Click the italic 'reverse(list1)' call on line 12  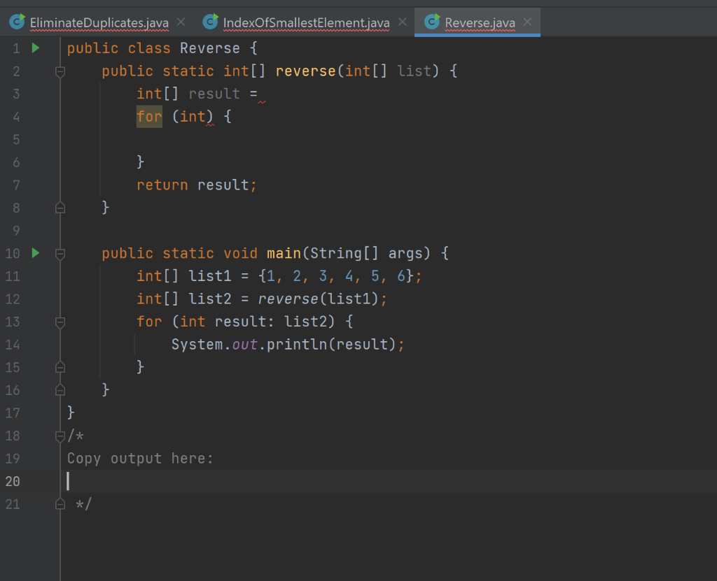[319, 299]
